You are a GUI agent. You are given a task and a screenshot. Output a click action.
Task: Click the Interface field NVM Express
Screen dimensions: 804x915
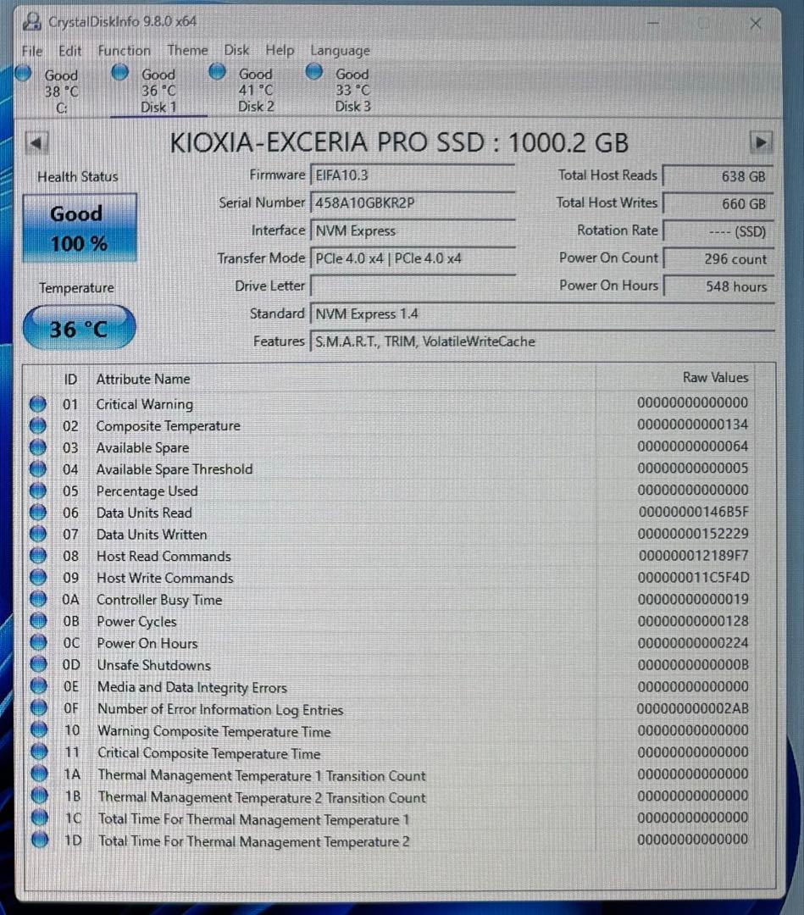pyautogui.click(x=413, y=230)
